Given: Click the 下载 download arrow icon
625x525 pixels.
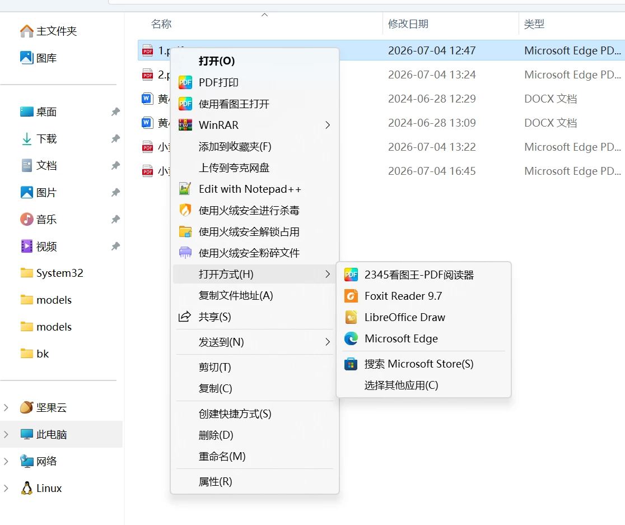Looking at the screenshot, I should [27, 139].
